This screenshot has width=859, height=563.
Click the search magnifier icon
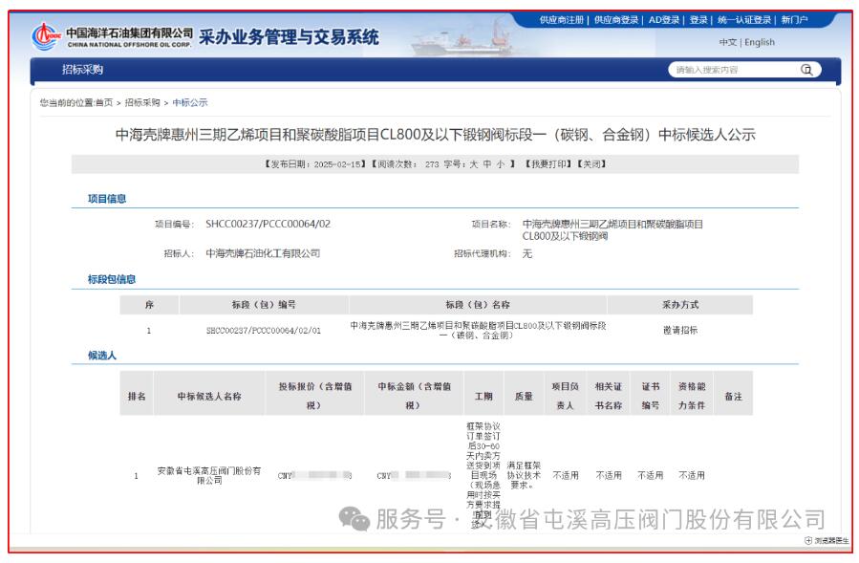coord(806,70)
